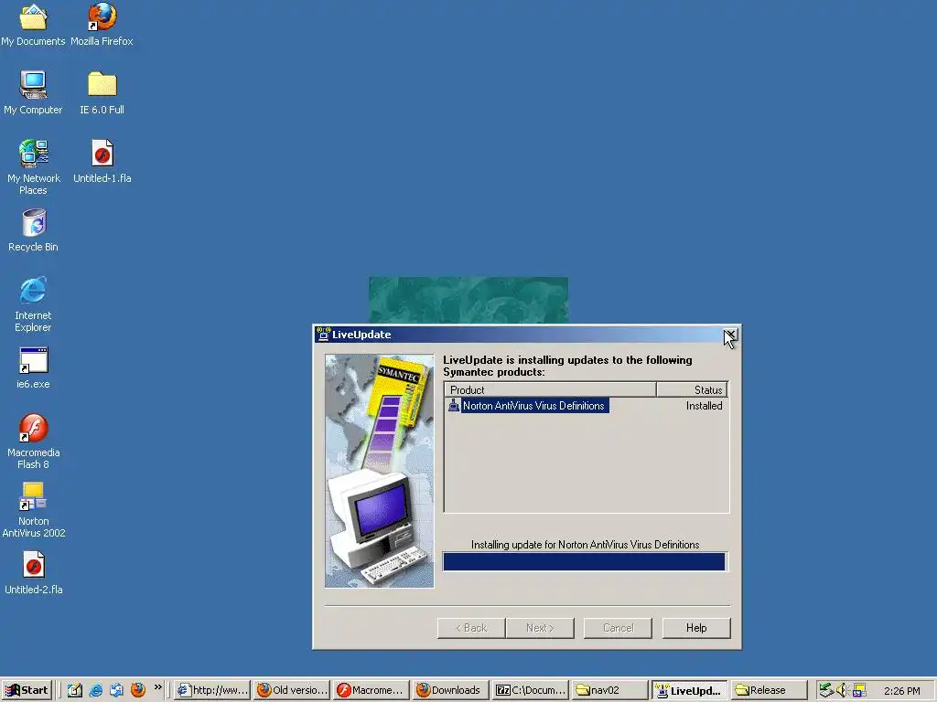Switch to the http://ww... taskbar window
937x702 pixels.
212,690
